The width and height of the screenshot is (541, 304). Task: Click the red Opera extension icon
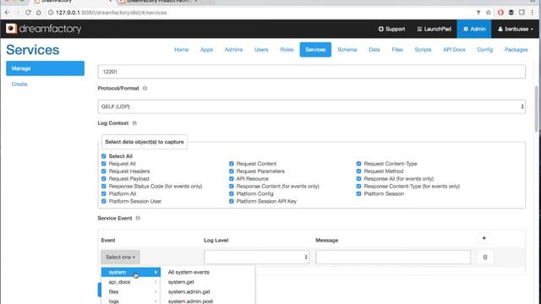[500, 13]
